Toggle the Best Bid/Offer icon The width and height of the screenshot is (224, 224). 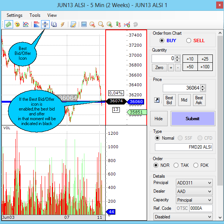coord(45,24)
